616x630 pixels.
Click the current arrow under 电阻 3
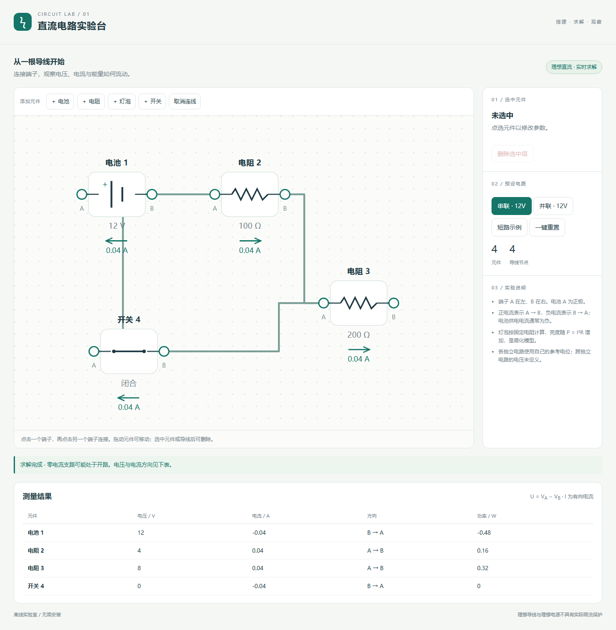coord(359,350)
